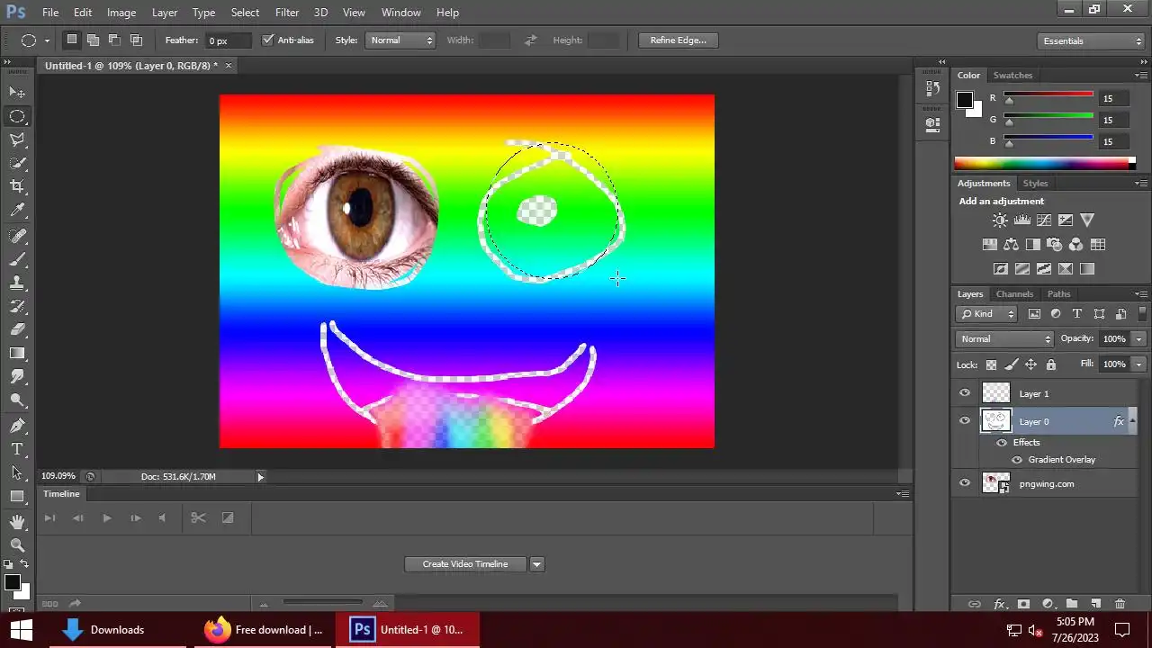Hide Layer 1 visibility eye
Screen dimensions: 1152x648
pyautogui.click(x=965, y=393)
